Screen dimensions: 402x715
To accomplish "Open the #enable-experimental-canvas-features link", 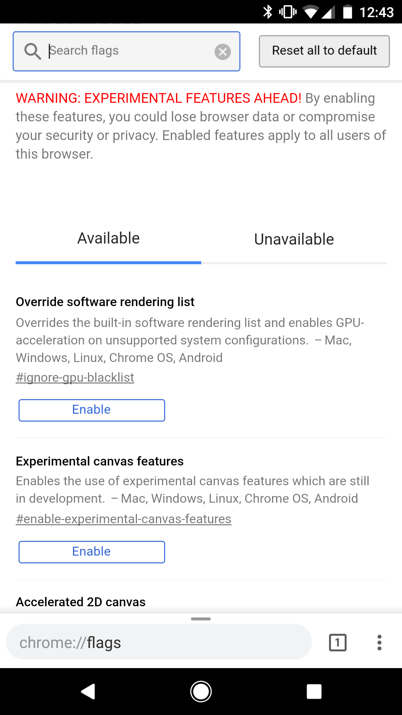I will tap(124, 519).
